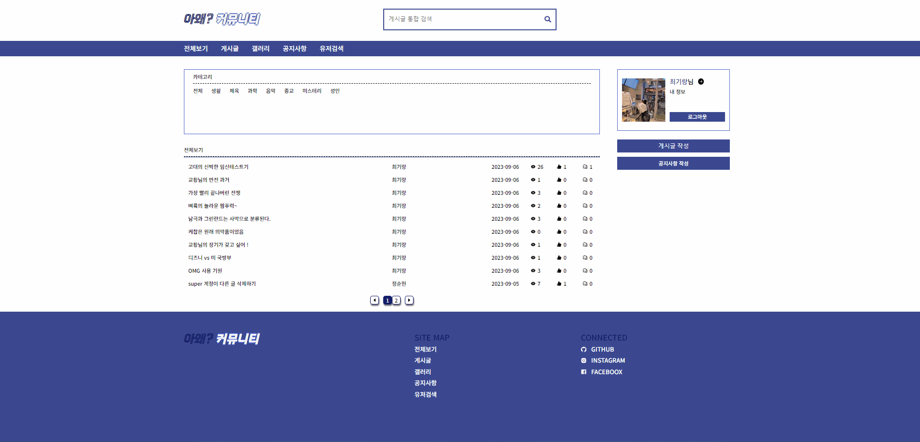Open the post 고대의 신빅한 임신테스트기
The image size is (920, 442).
point(218,167)
